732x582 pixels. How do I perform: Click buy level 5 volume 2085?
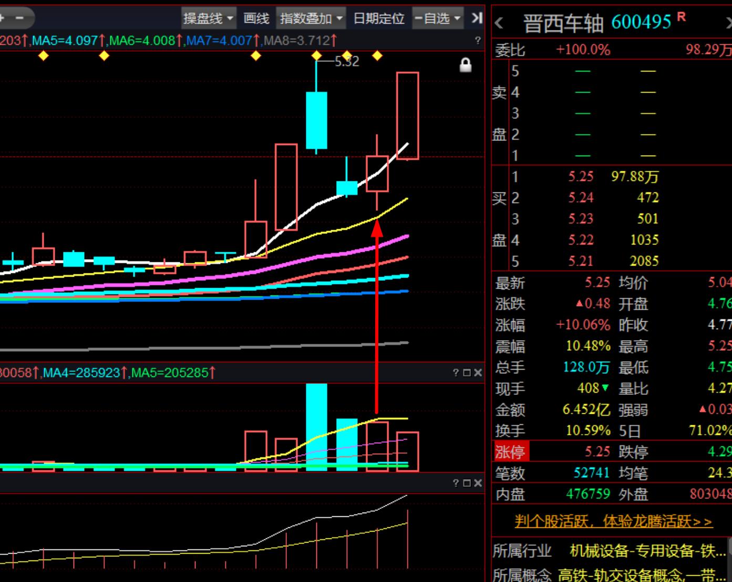pos(644,261)
